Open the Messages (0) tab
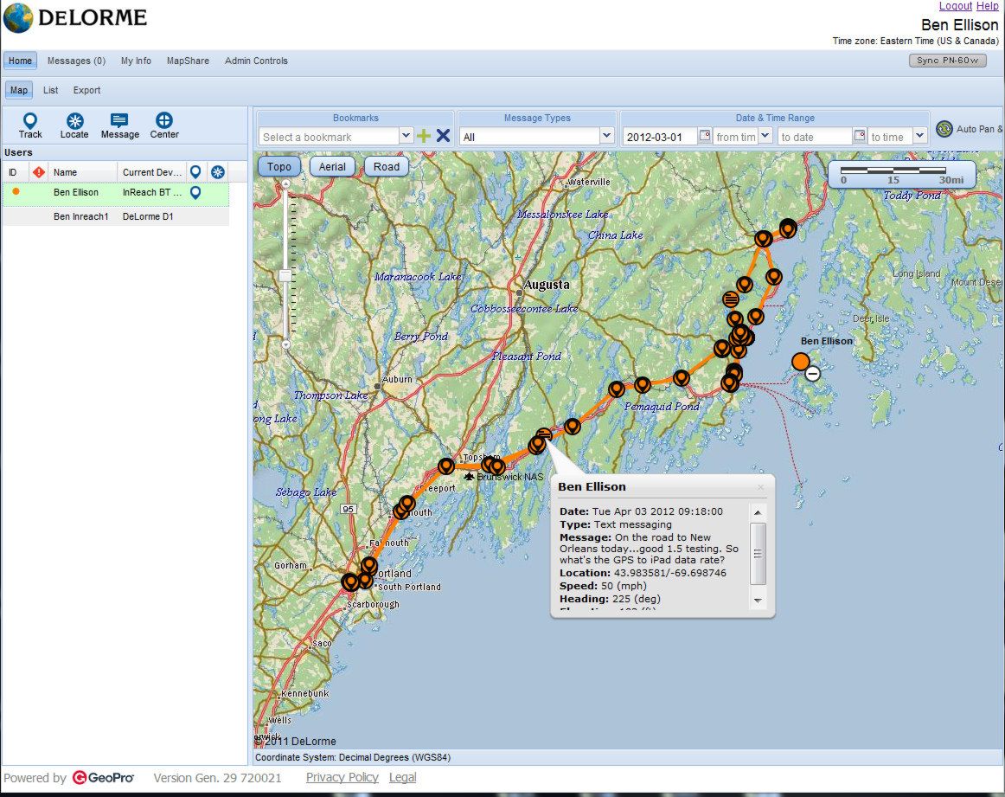Viewport: 1005px width, 797px height. [x=76, y=61]
